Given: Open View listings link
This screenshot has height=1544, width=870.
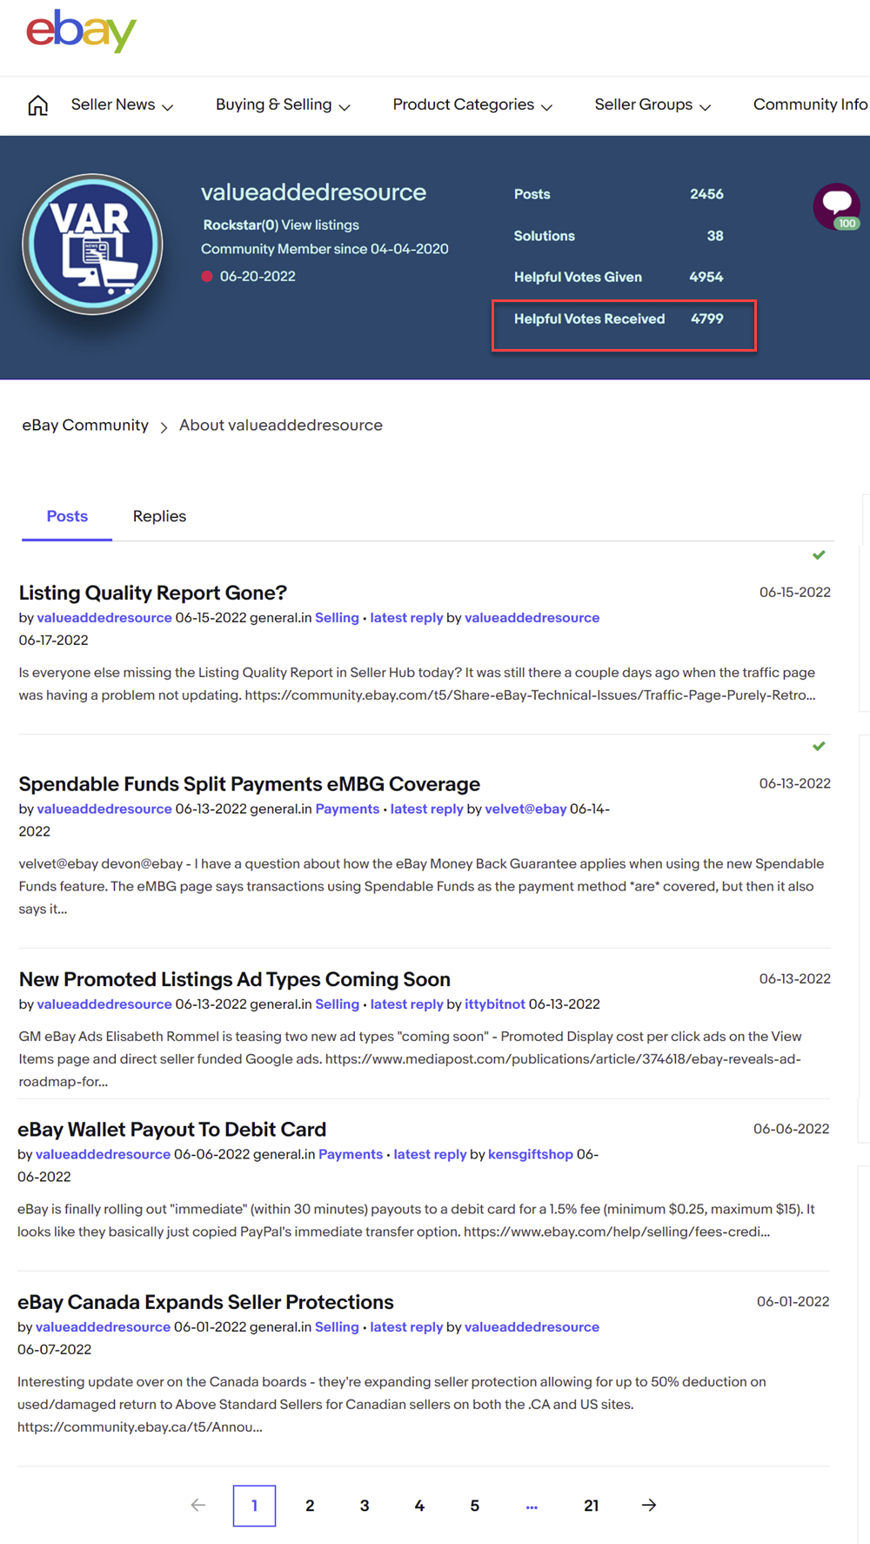Looking at the screenshot, I should coord(320,225).
